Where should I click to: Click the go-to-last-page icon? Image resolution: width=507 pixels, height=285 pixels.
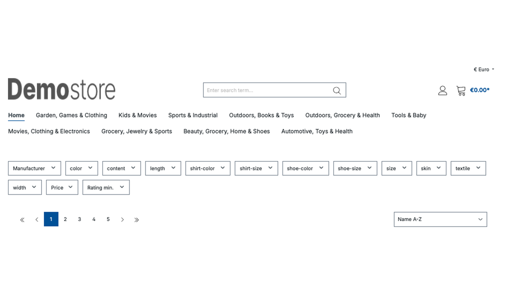click(137, 219)
